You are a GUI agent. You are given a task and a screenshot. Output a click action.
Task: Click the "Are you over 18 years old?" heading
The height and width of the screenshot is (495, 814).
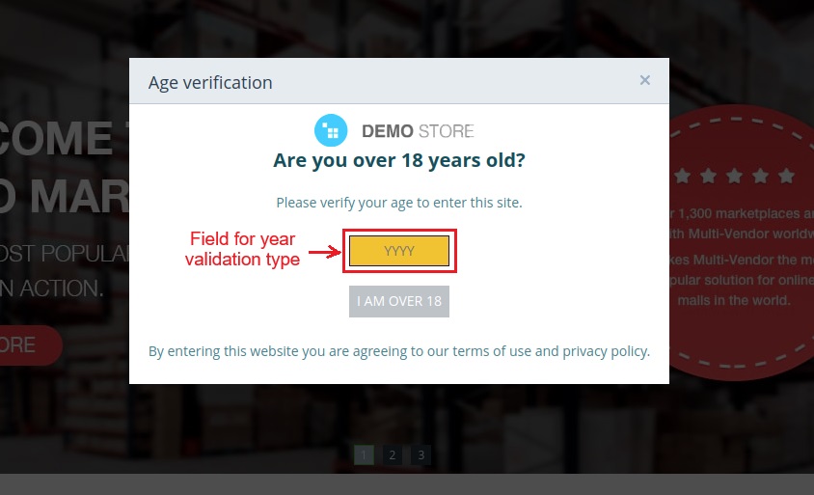(x=399, y=160)
